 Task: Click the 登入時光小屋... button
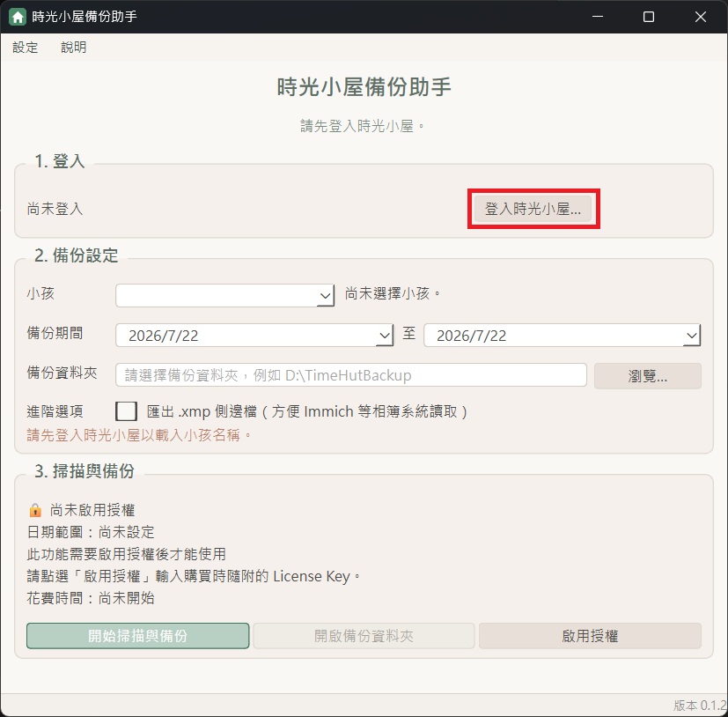(533, 209)
